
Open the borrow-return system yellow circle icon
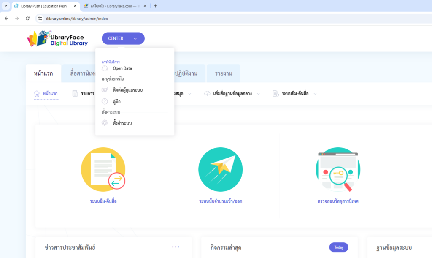point(103,169)
